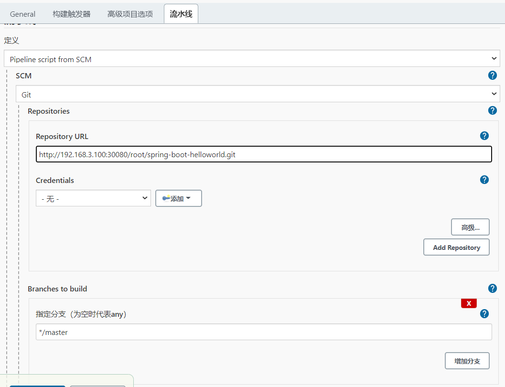Image resolution: width=505 pixels, height=387 pixels.
Task: Click the Branches to build heading
Action: 57,289
